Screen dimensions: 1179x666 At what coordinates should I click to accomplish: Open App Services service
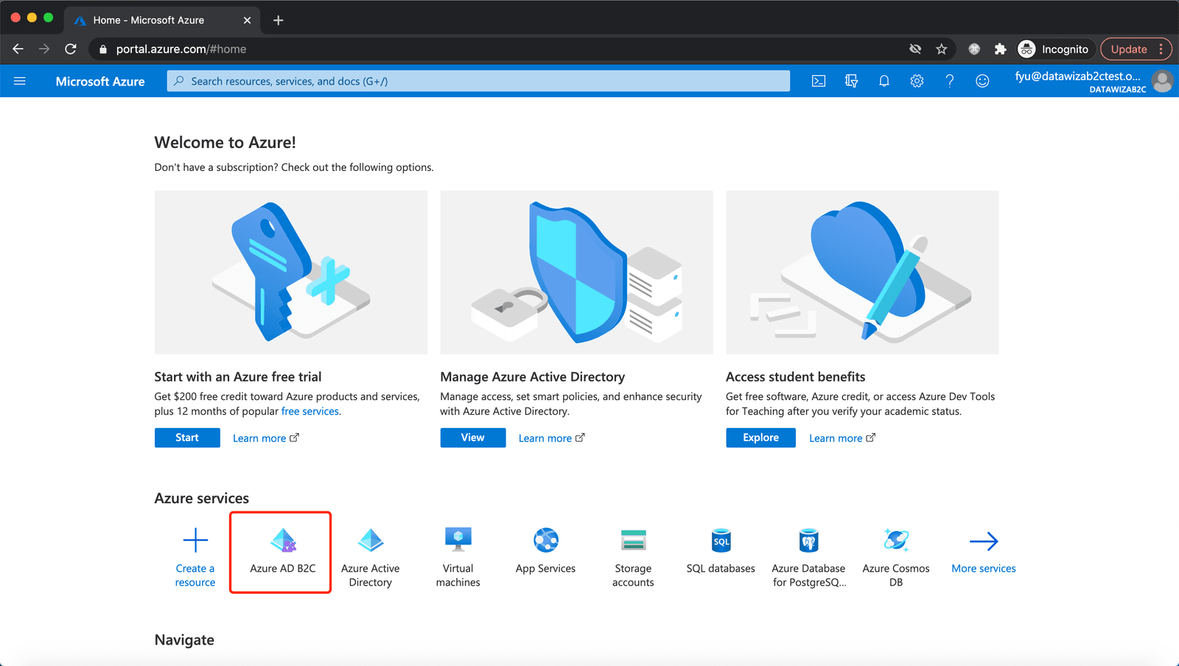click(546, 551)
